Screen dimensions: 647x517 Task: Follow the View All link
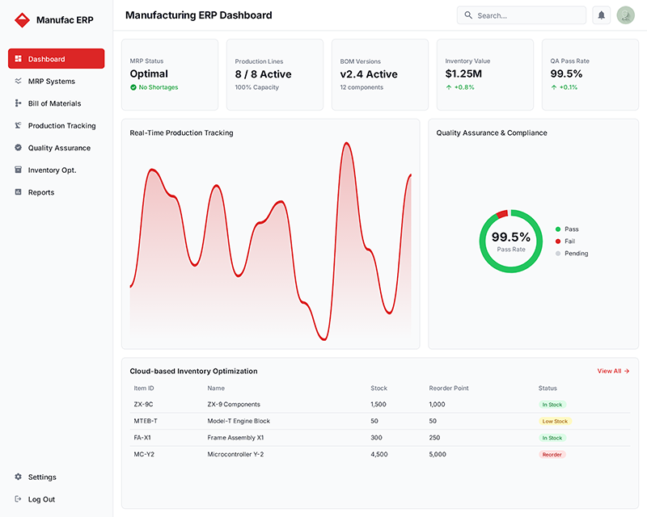coord(612,371)
